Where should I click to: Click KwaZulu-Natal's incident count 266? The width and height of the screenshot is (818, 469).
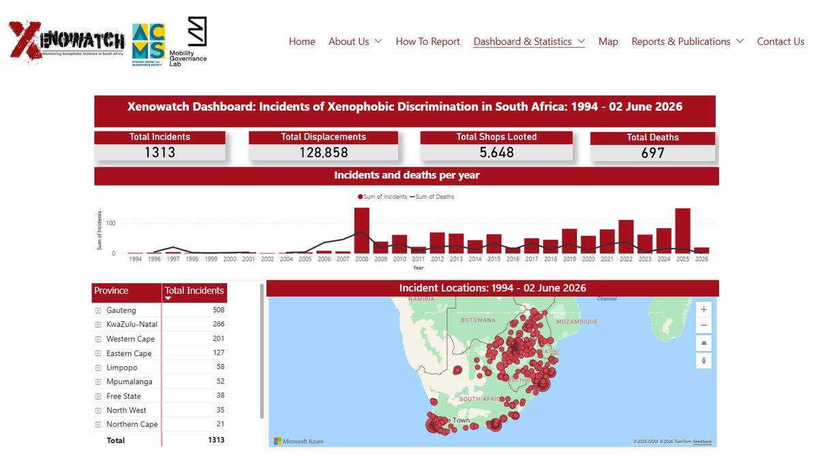click(218, 325)
